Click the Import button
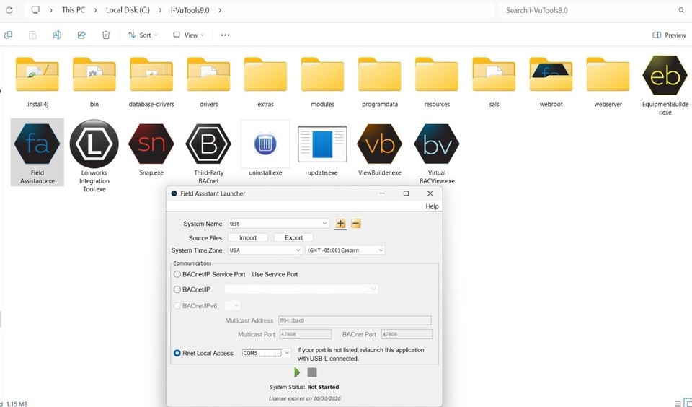 coord(248,237)
